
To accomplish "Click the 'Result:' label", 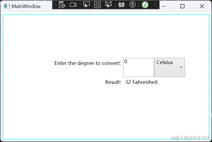I will [113, 82].
